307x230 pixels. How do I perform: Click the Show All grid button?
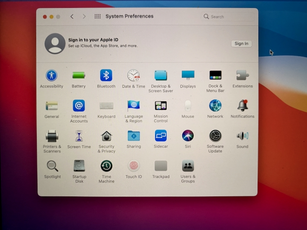(x=97, y=16)
